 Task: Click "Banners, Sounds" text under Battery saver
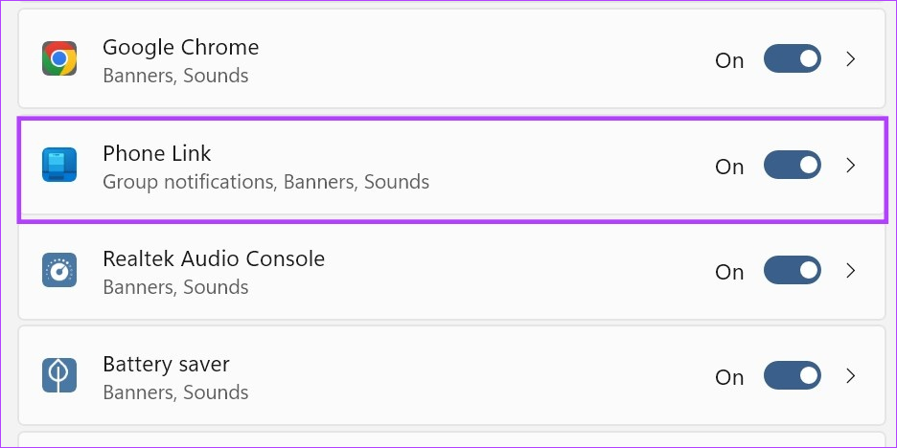click(175, 392)
